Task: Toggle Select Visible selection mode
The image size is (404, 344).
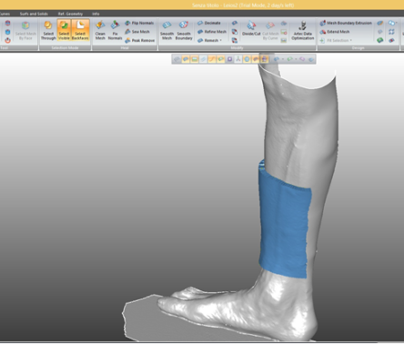Action: (64, 30)
